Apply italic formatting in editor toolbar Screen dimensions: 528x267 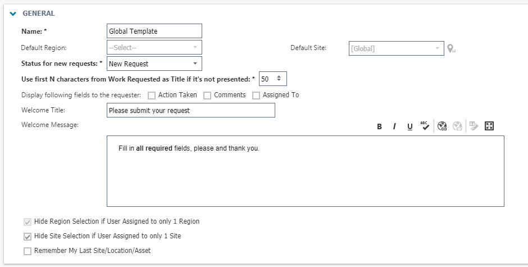click(394, 126)
